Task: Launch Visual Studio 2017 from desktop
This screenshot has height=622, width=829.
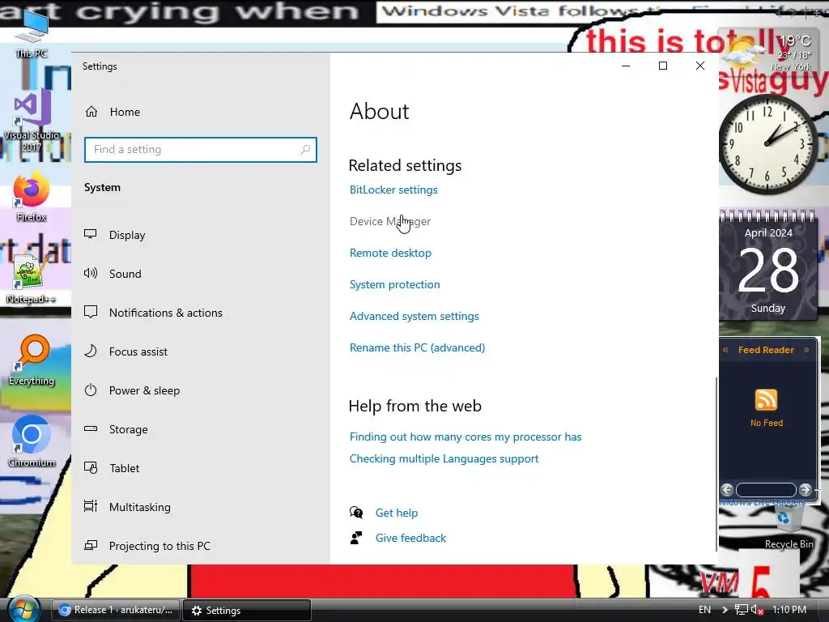Action: pos(32,121)
